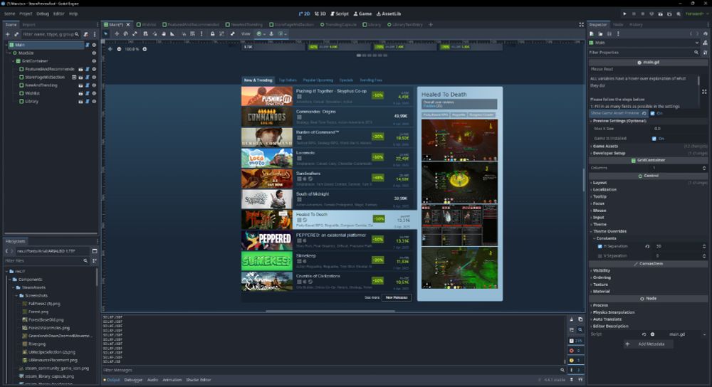Toggle the Show Game Asset Preview checkbox
Viewport: 712px width, 387px height.
pyautogui.click(x=652, y=113)
